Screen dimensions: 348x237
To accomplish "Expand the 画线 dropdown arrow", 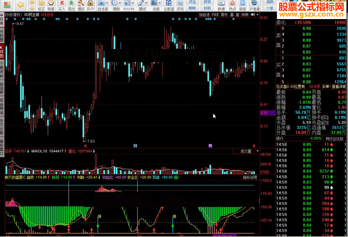I will (146, 3).
